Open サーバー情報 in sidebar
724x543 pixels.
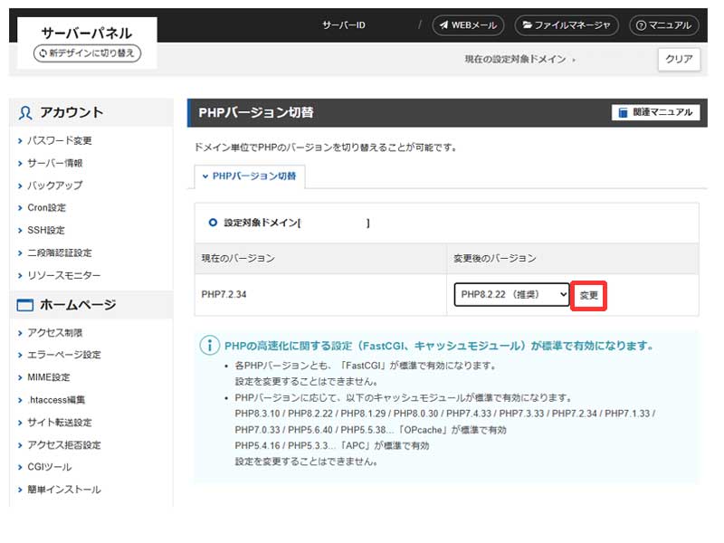tap(55, 163)
